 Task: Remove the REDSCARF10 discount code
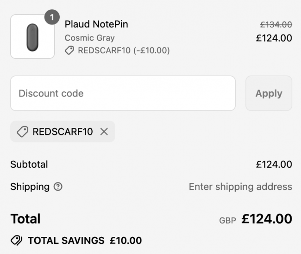104,132
